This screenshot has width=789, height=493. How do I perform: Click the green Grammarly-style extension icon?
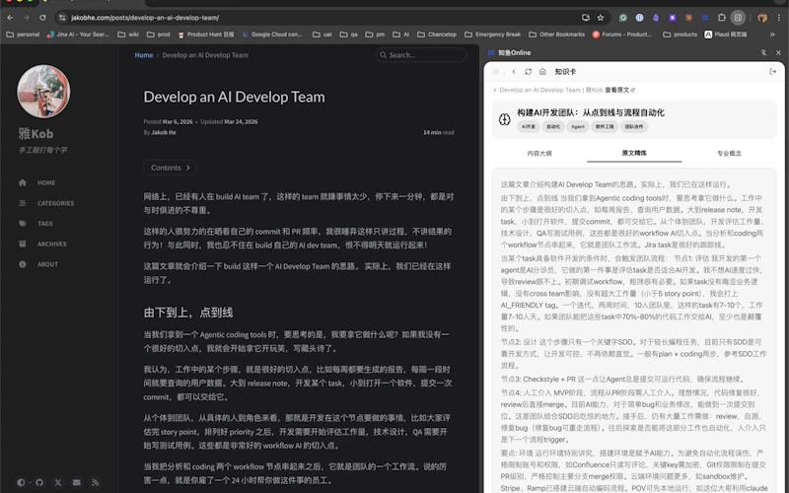(x=623, y=18)
